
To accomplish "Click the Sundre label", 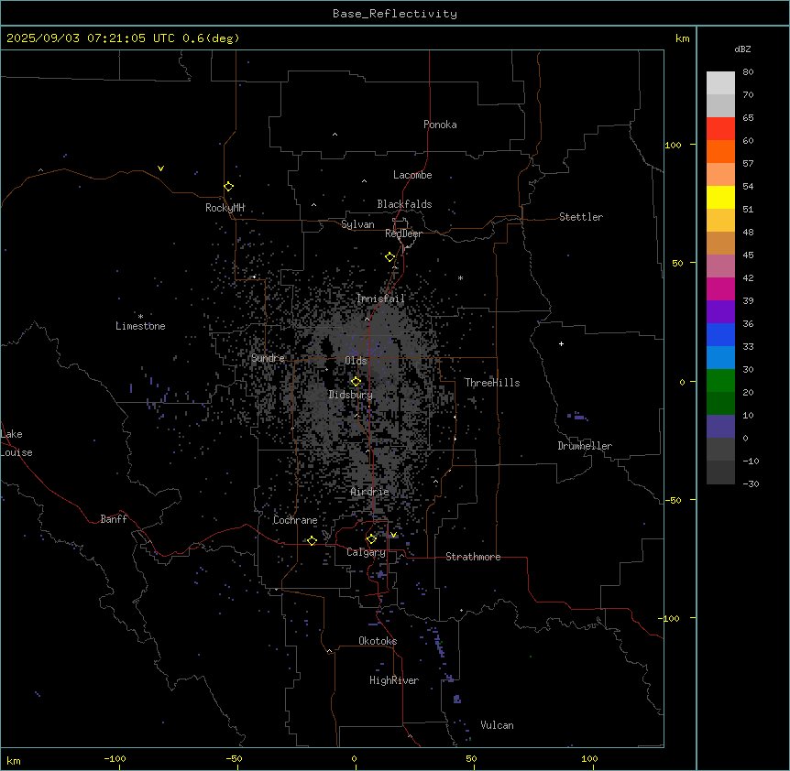I will click(268, 358).
